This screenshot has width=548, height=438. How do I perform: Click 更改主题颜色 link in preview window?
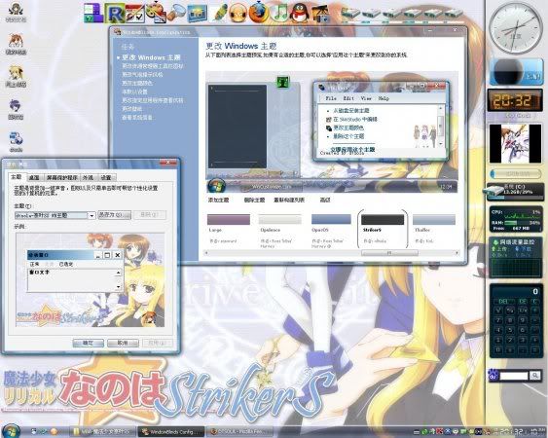point(348,128)
